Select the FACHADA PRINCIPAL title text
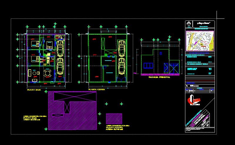Image resolution: width=235 pixels, height=145 pixels. point(159,77)
